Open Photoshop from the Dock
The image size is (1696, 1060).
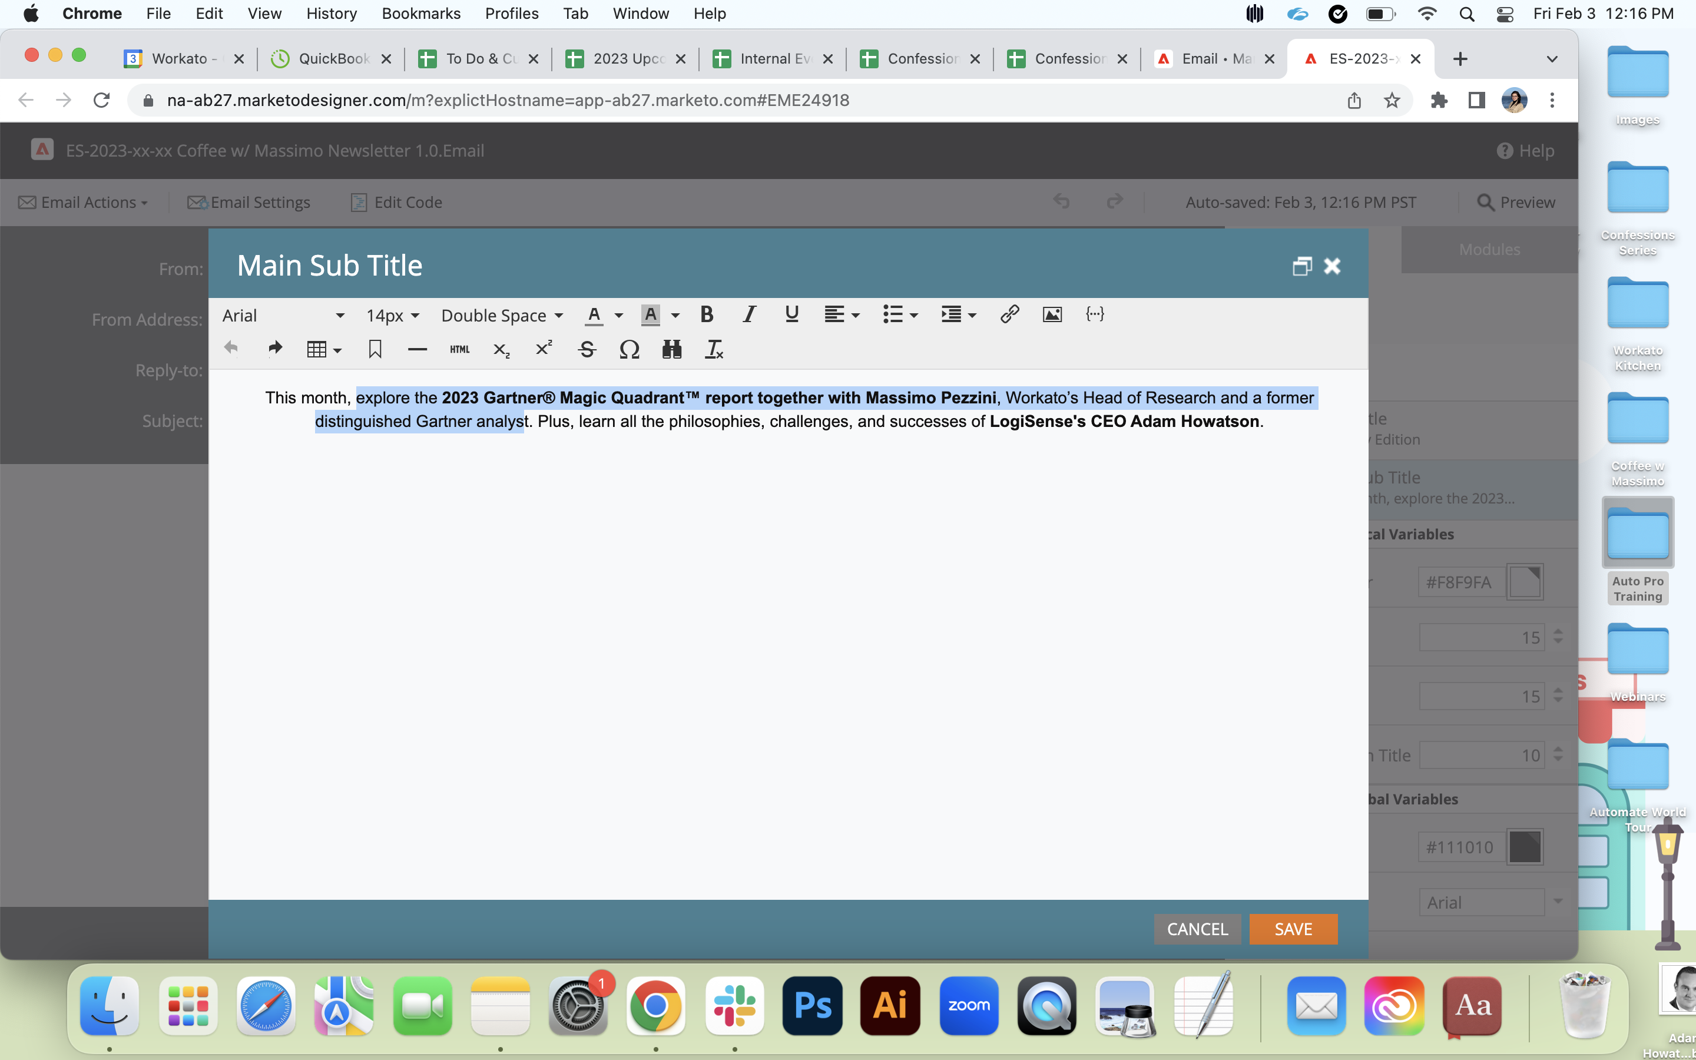tap(812, 1005)
